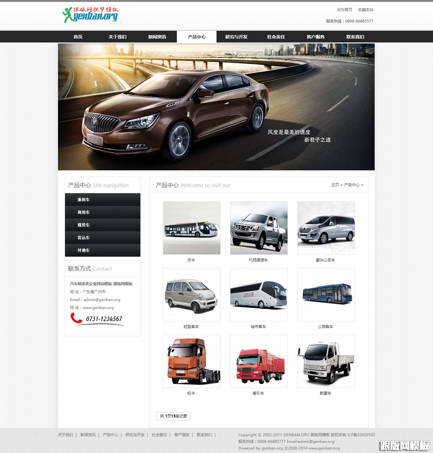
Task: Open 联系我们 in the top navigation
Action: click(355, 37)
